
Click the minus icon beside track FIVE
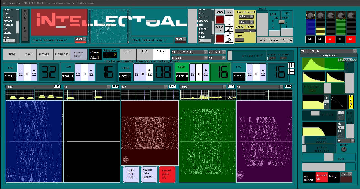click(292, 72)
